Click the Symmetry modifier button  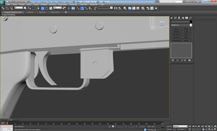176,37
